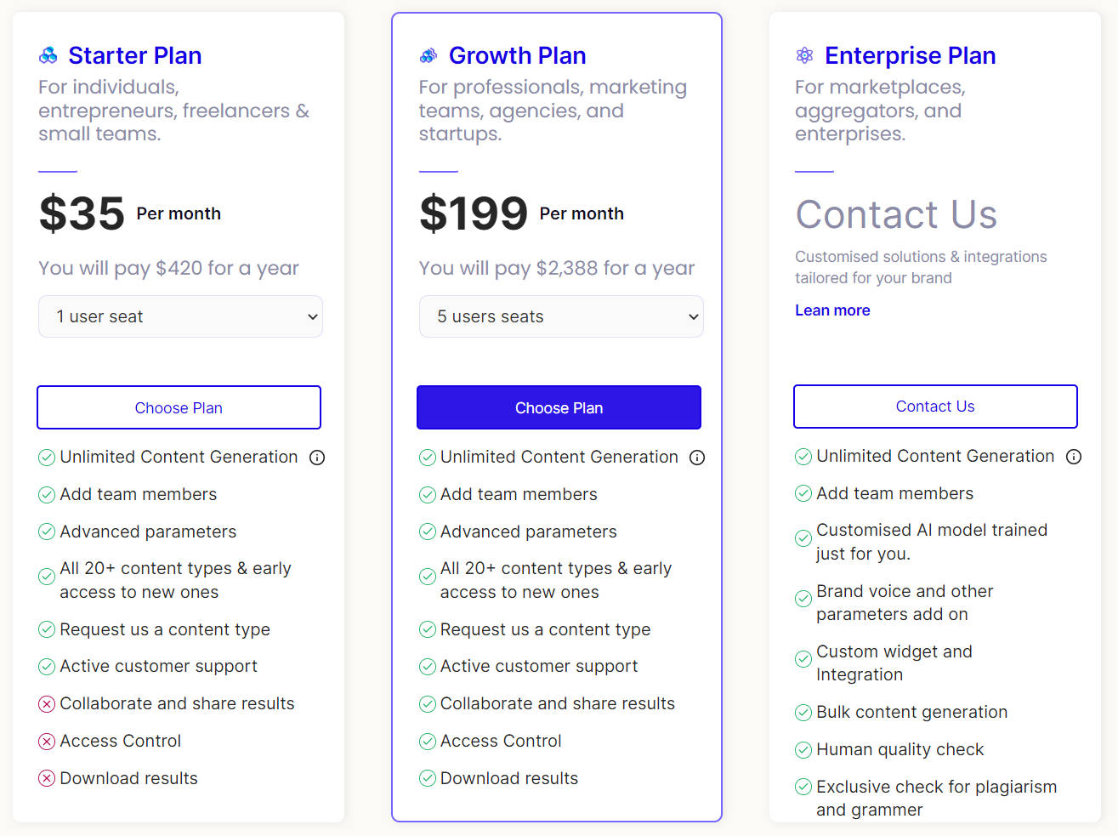Image resolution: width=1118 pixels, height=836 pixels.
Task: Follow the 'Lean more' link
Action: tap(832, 310)
